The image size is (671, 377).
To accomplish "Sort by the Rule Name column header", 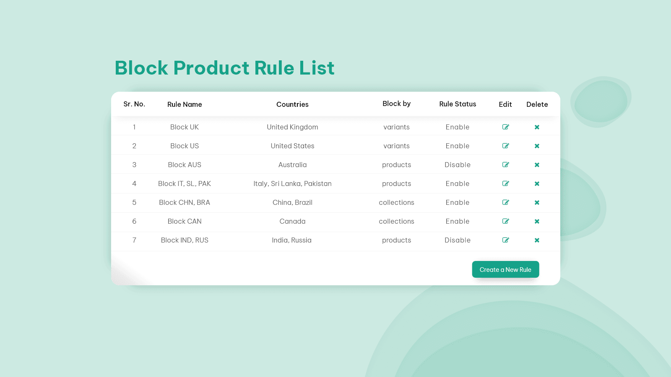I will tap(185, 104).
